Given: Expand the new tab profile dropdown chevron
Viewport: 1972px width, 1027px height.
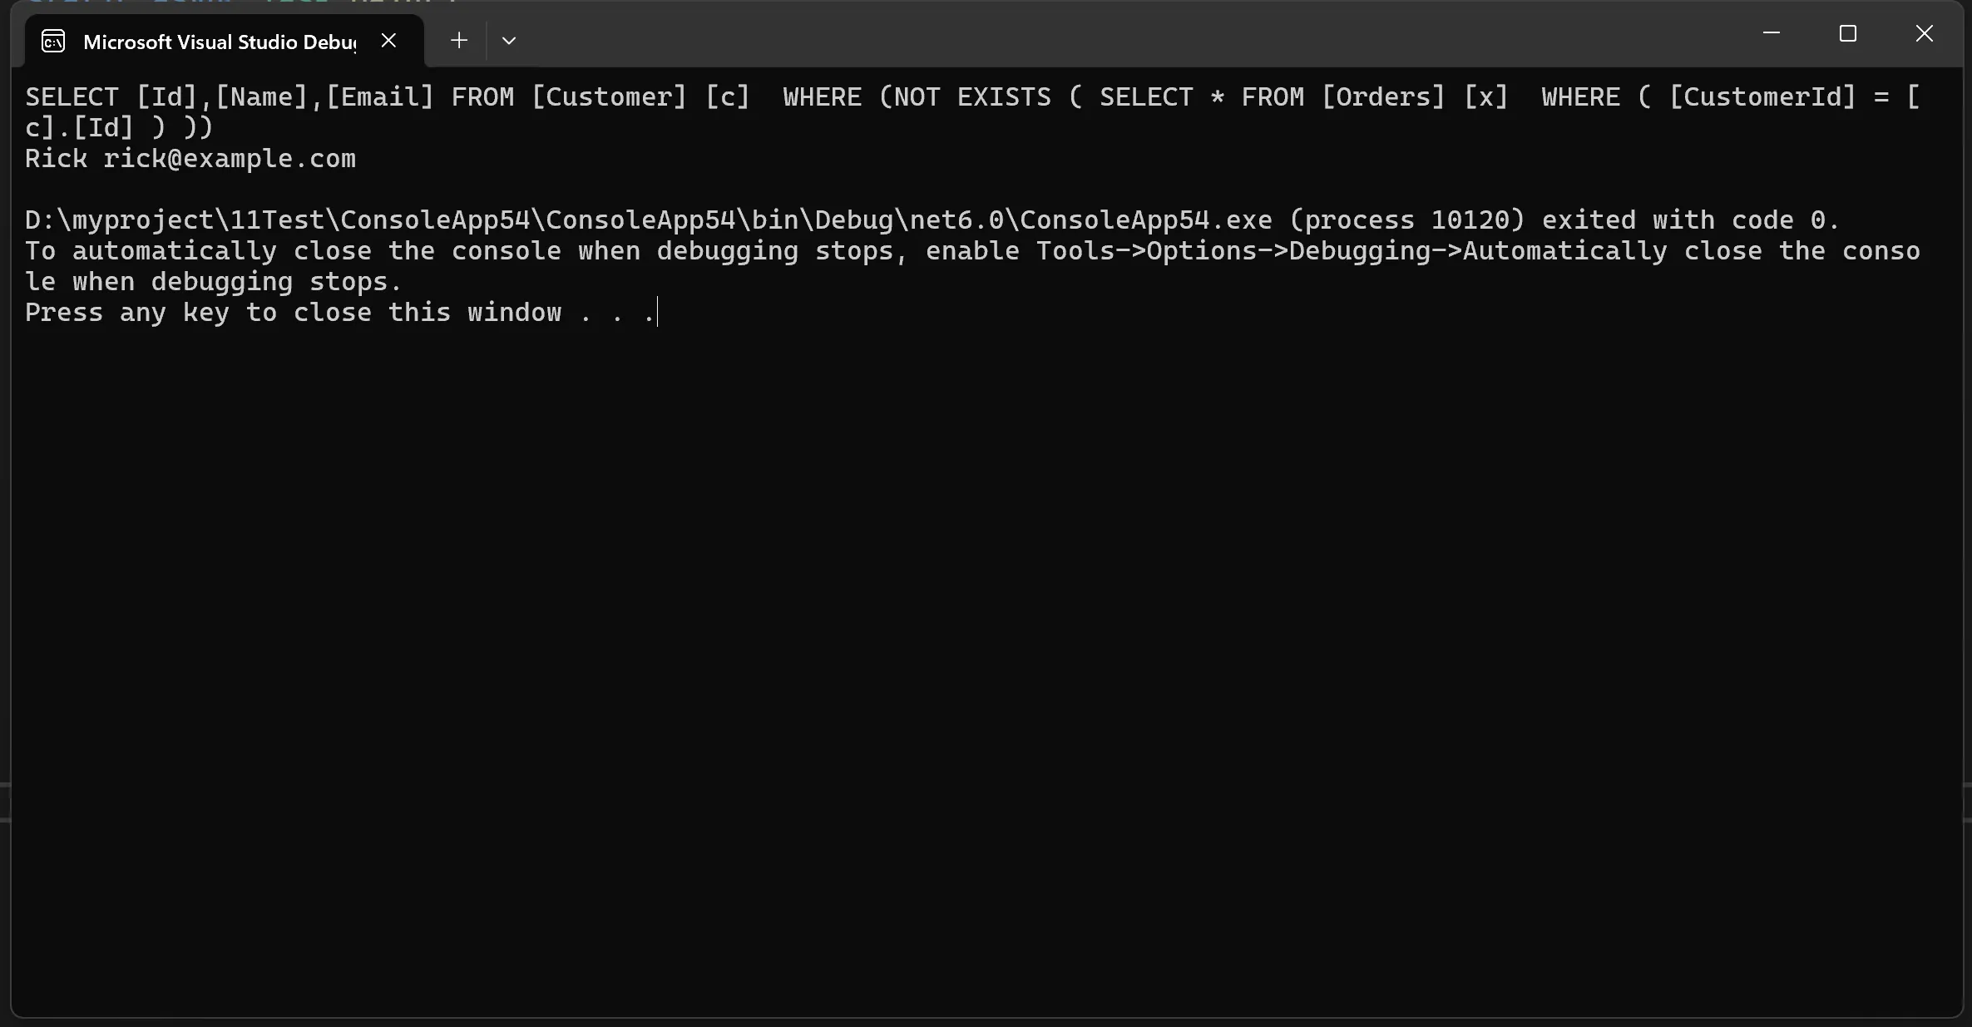Looking at the screenshot, I should (x=509, y=40).
